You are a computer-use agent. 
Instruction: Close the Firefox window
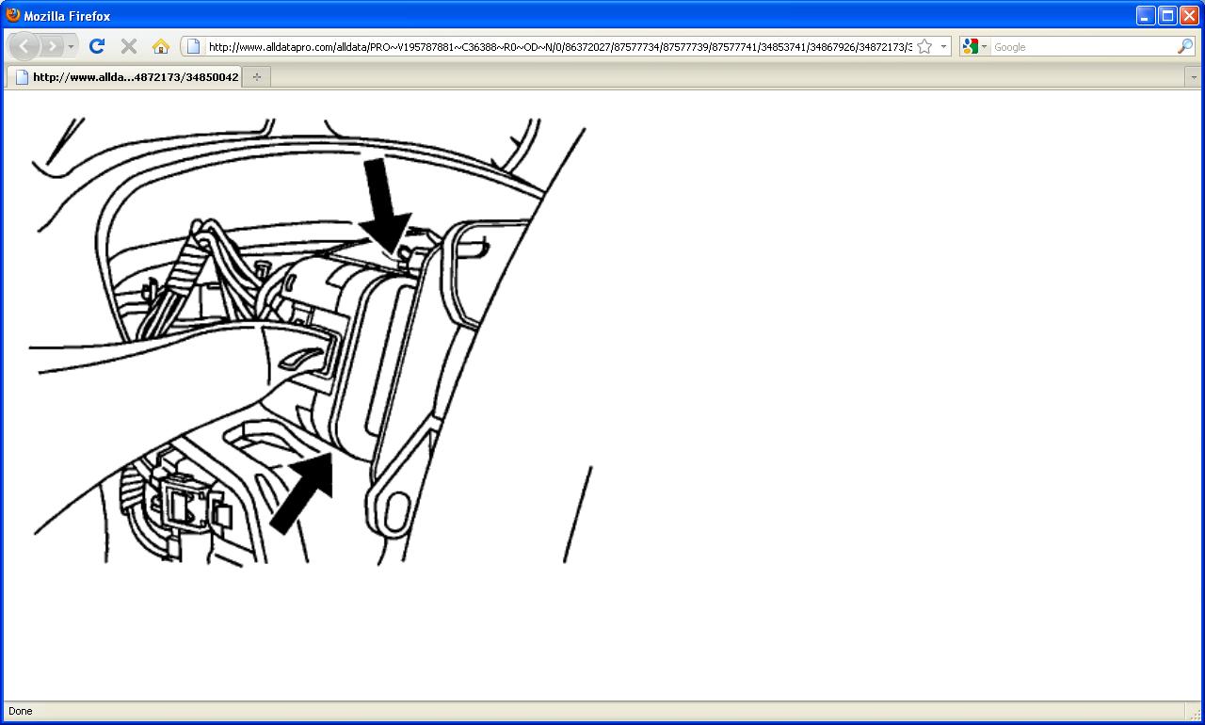click(1189, 15)
